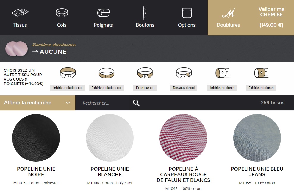Viewport: 294px width, 192px height.
Task: Select the Intérieur poignet cuff icon
Action: click(x=222, y=73)
